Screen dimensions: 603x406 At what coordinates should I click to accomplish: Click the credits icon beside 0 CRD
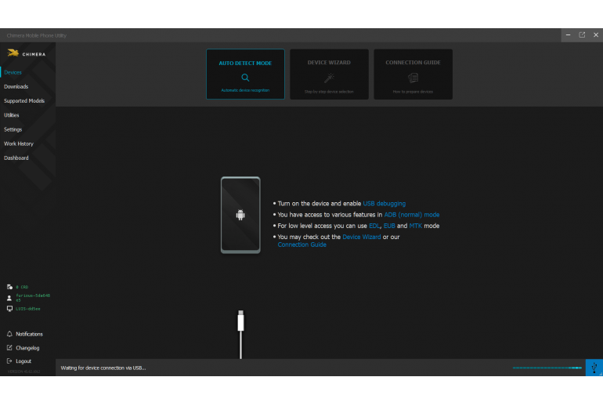coord(9,287)
